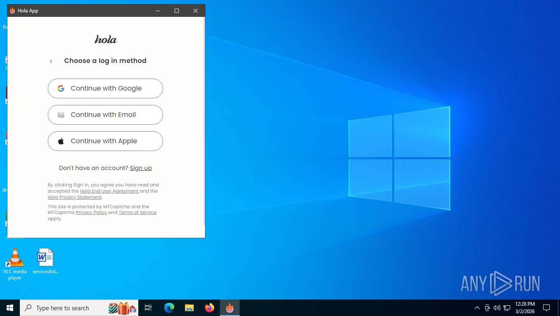This screenshot has width=560, height=316.
Task: Launch Microsoft Edge from the taskbar
Action: tap(169, 308)
